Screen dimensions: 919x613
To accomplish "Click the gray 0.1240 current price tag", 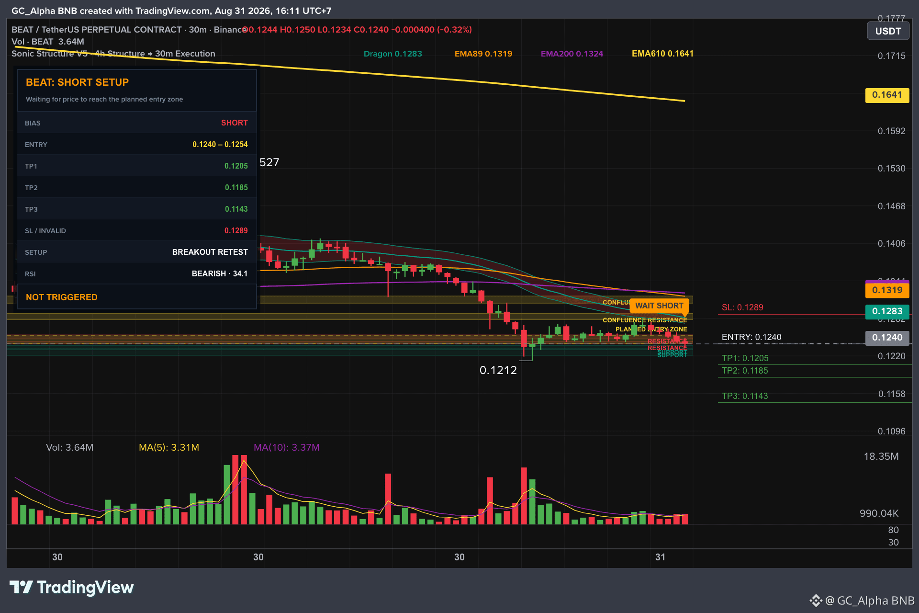I will click(x=887, y=338).
